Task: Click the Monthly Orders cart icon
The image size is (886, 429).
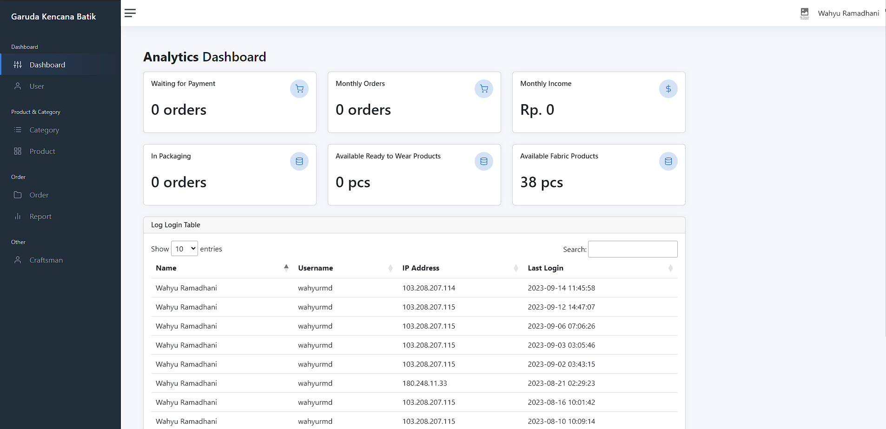Action: point(483,89)
